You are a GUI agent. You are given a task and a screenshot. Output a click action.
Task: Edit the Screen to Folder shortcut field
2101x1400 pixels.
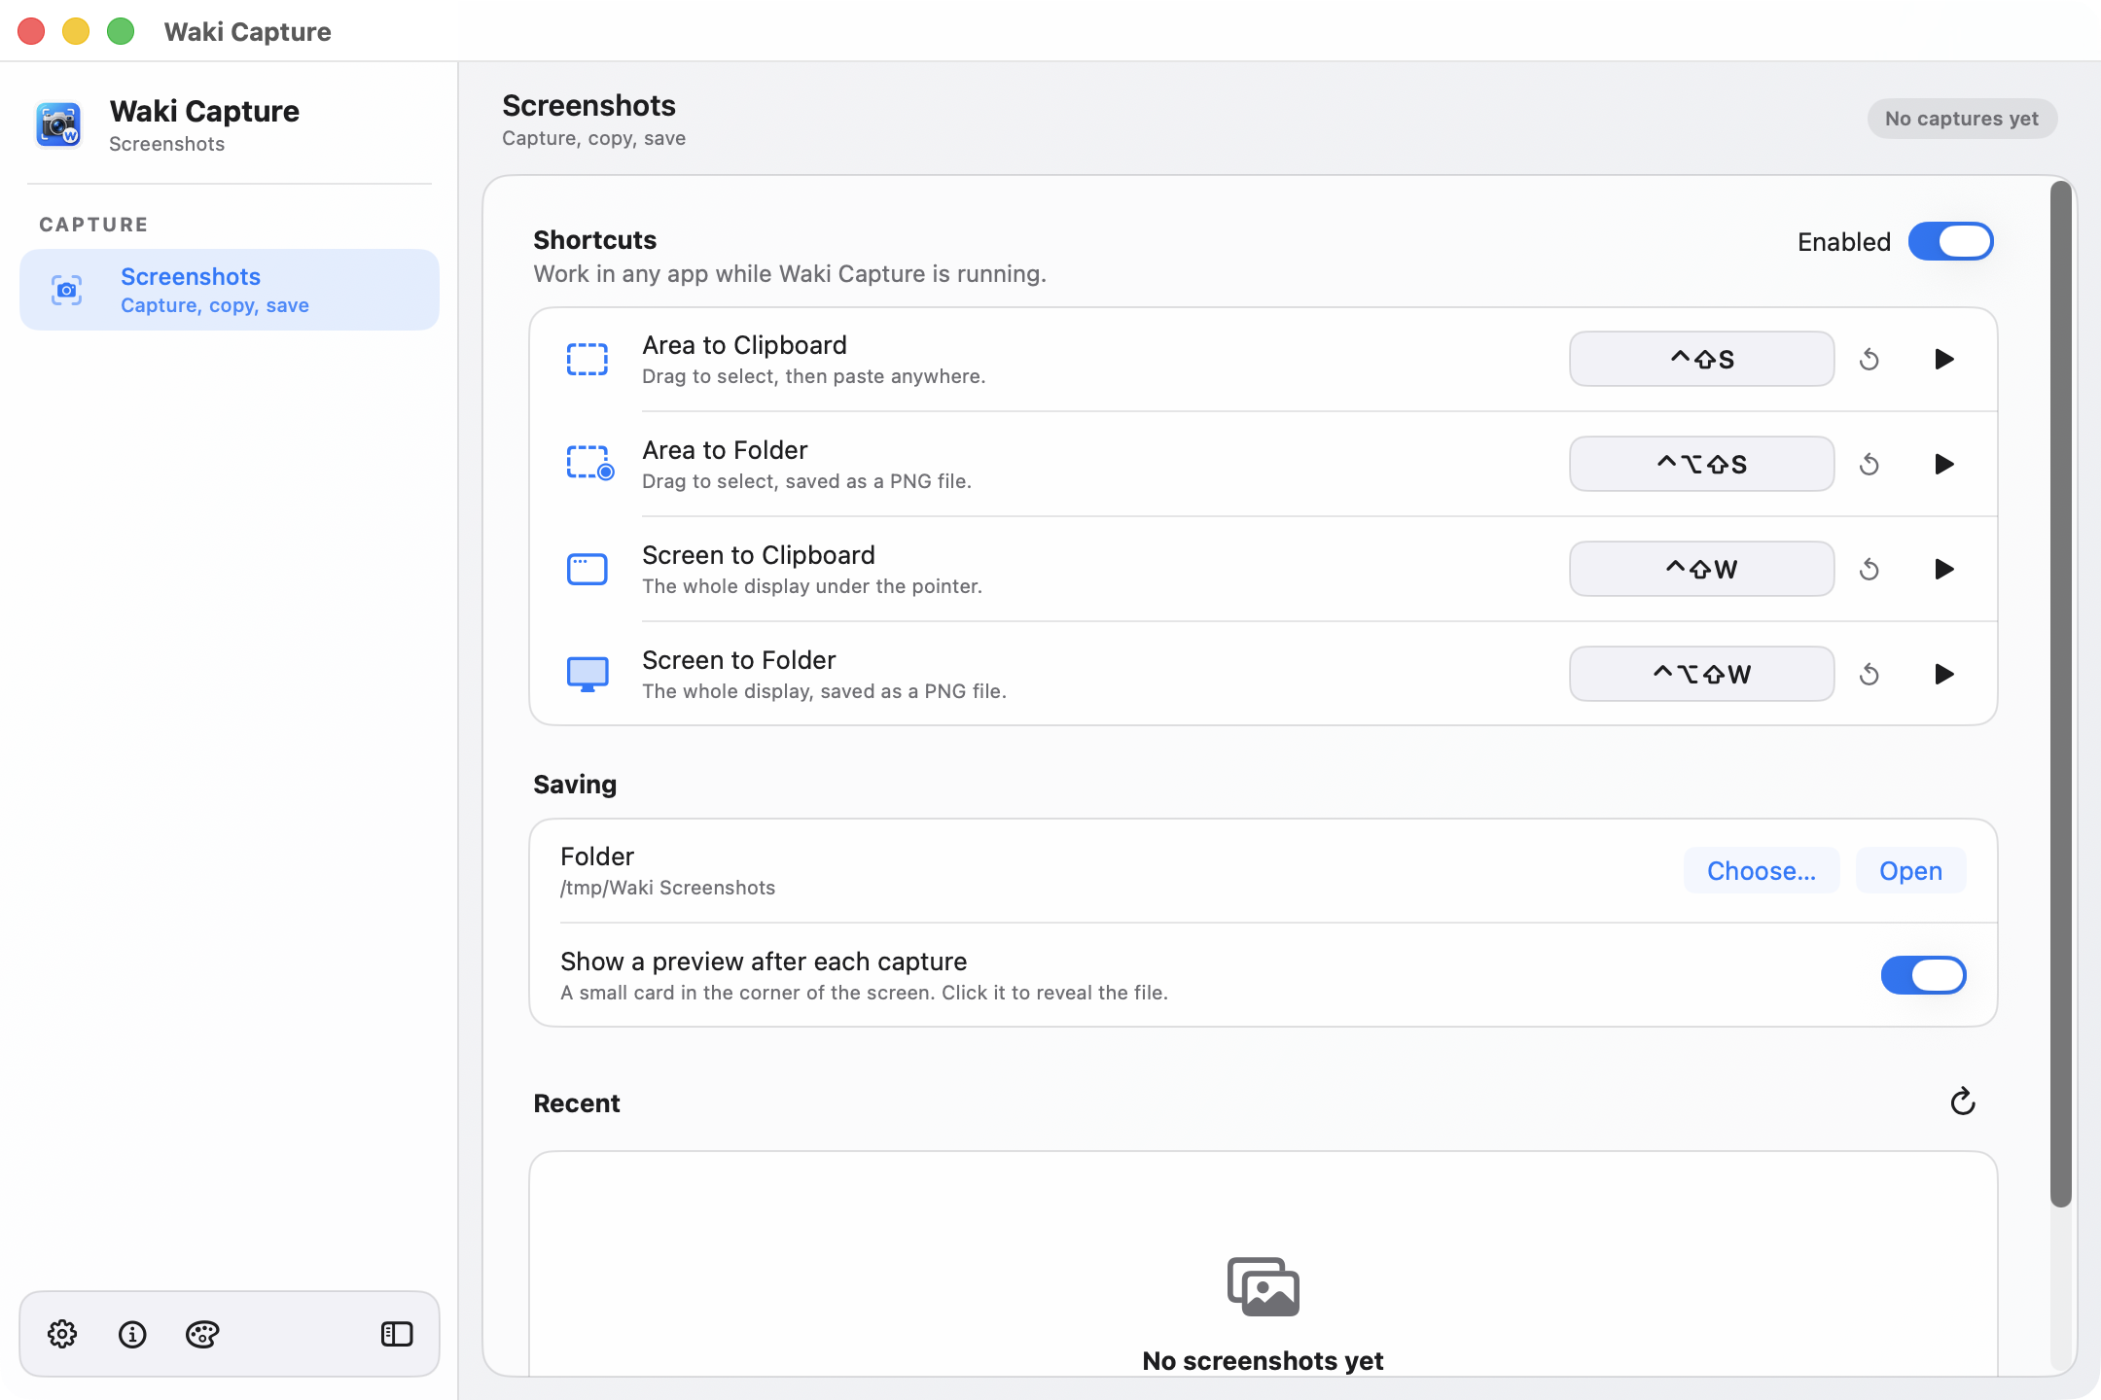tap(1701, 674)
